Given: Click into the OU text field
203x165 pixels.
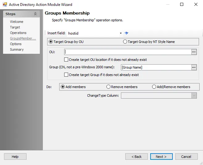Looking at the screenshot, I should (128, 52).
